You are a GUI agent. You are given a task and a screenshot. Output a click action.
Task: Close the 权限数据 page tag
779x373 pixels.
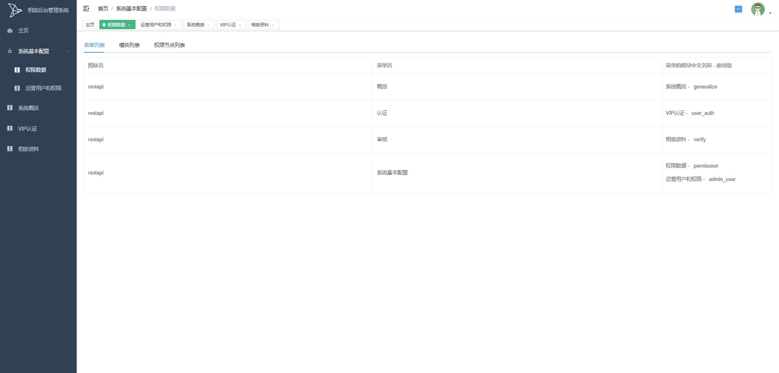(129, 25)
